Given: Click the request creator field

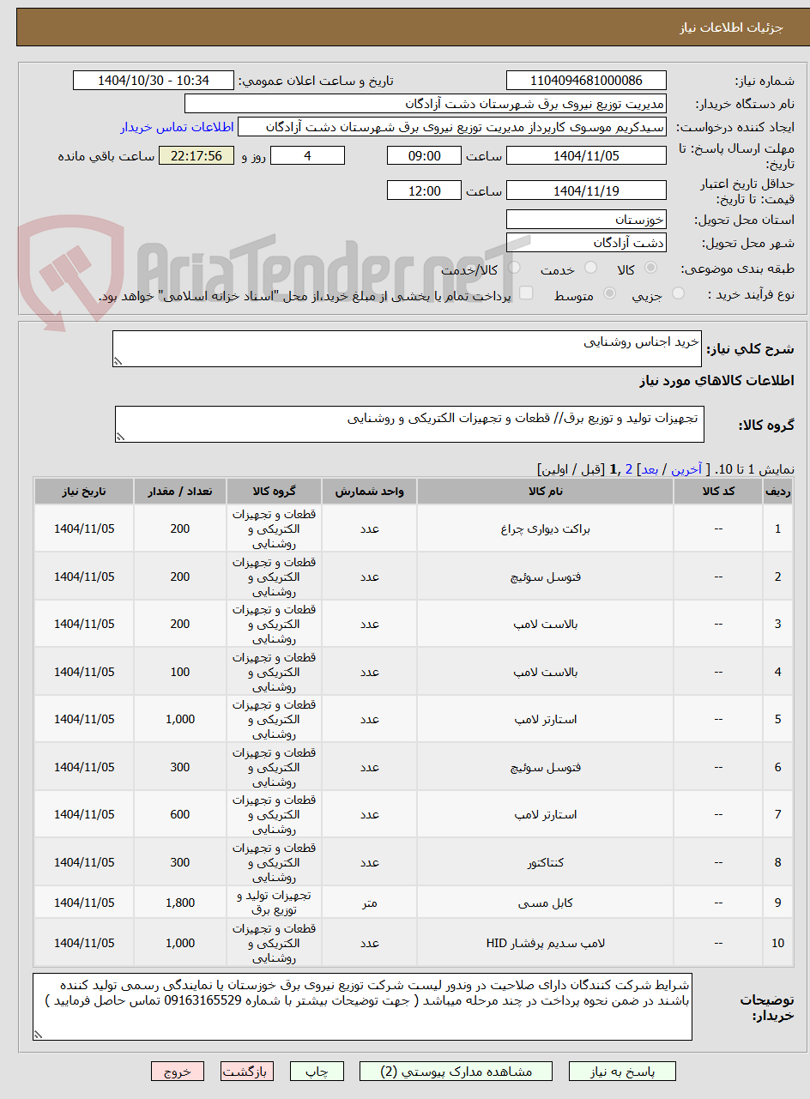Looking at the screenshot, I should click(452, 127).
